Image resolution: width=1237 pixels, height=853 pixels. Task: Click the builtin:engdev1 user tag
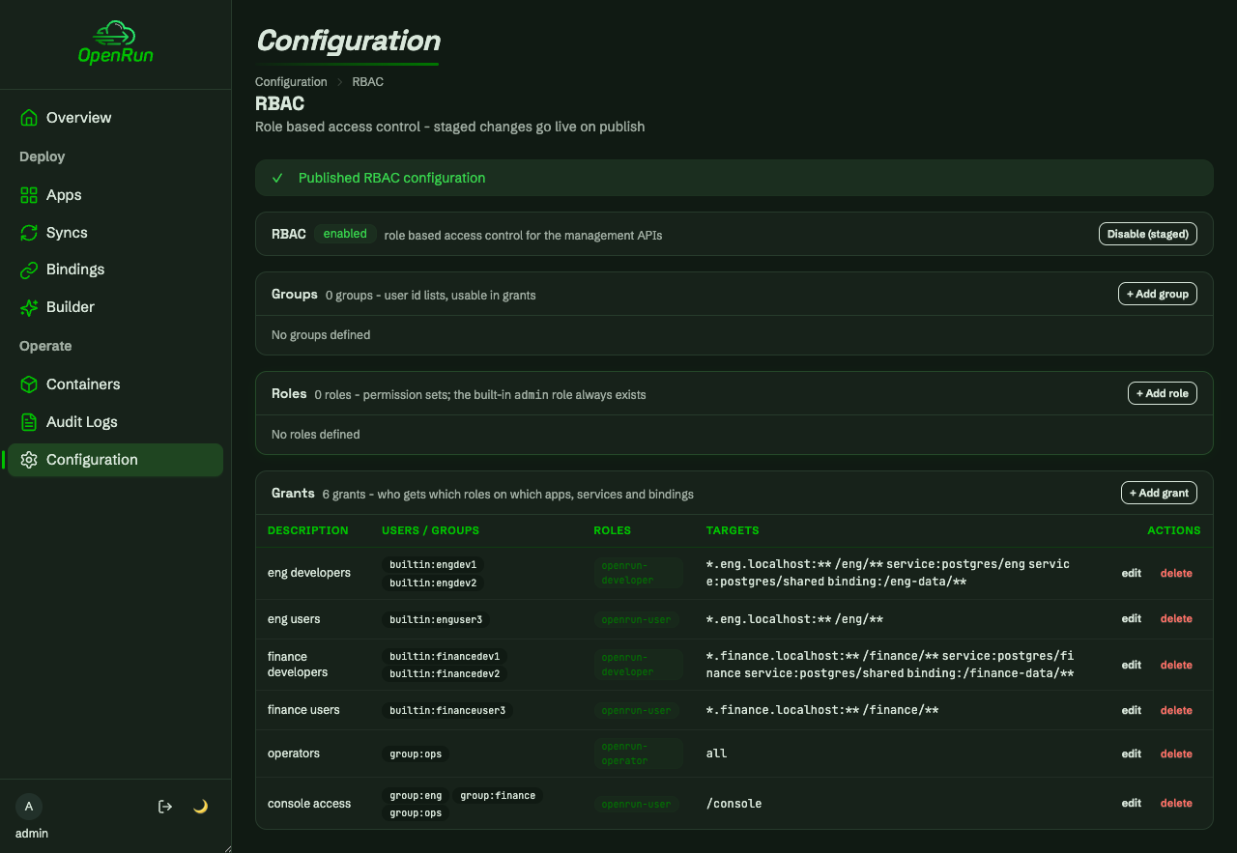[x=433, y=564]
